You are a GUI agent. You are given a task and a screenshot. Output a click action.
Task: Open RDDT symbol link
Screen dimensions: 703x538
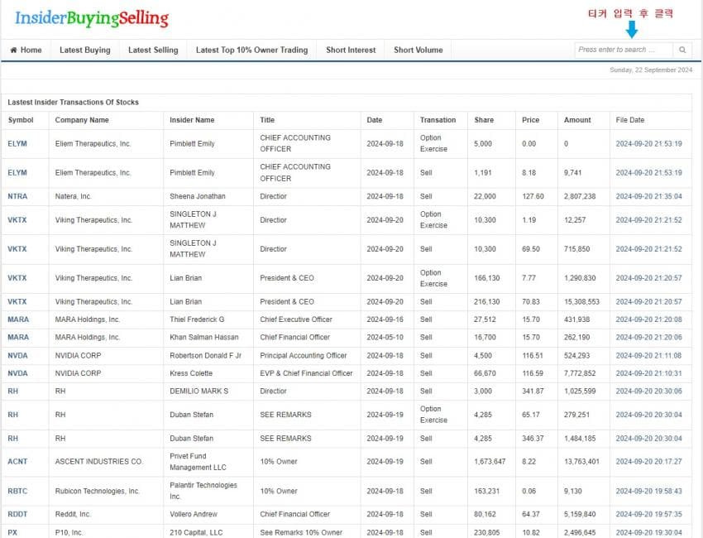17,514
